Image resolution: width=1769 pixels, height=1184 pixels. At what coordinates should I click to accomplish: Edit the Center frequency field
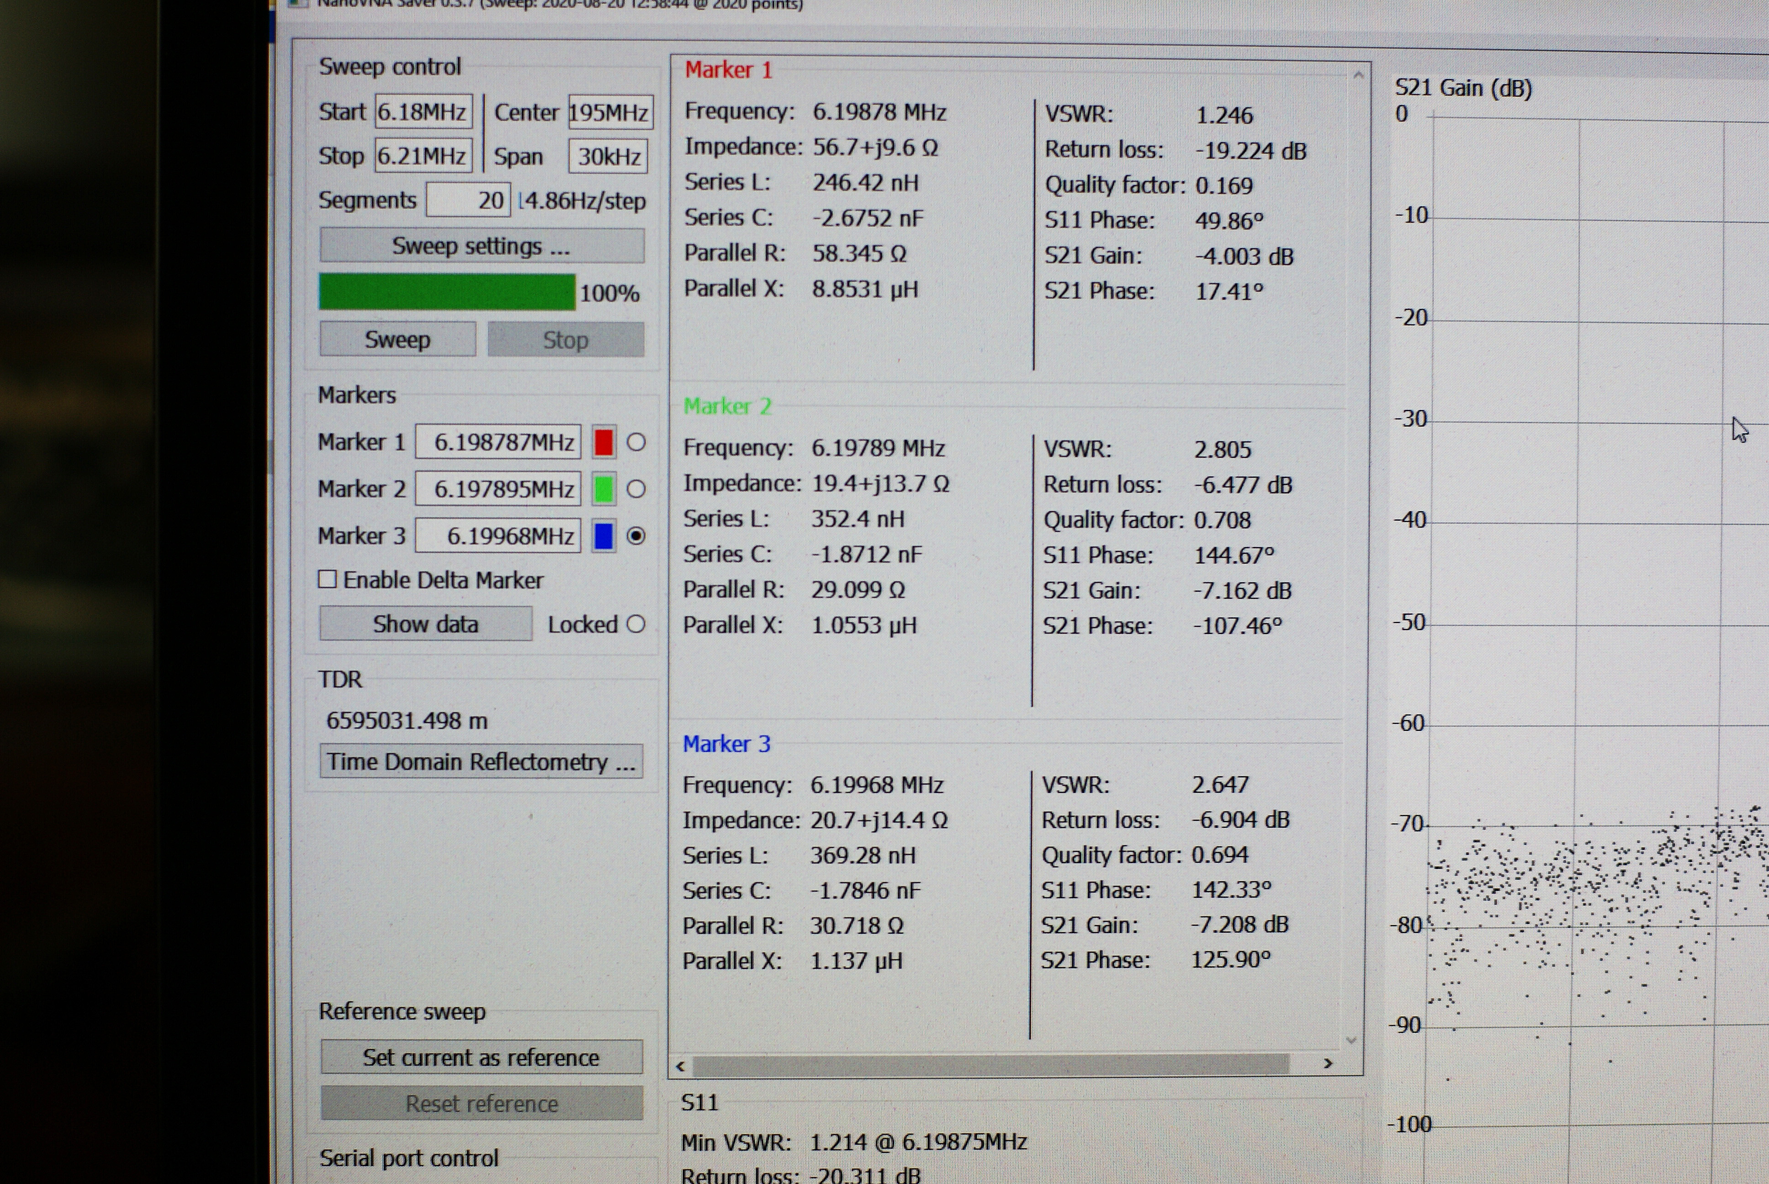[x=610, y=112]
